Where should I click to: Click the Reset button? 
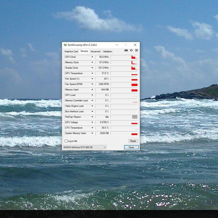(x=133, y=141)
